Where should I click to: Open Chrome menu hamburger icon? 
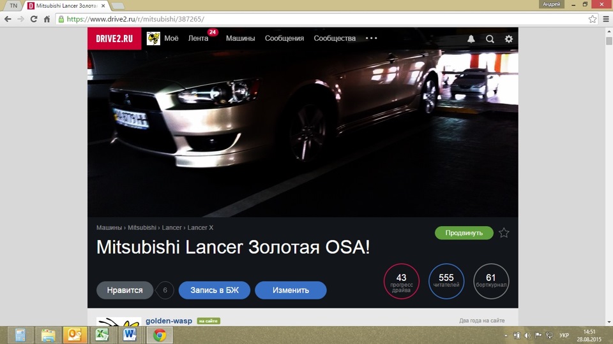[606, 18]
